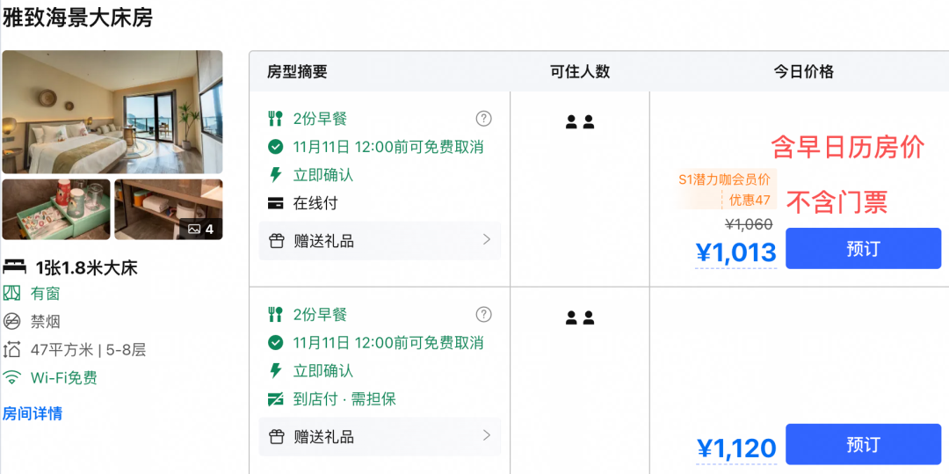Expand first 赠送礼品 chevron arrow
The width and height of the screenshot is (949, 474).
[486, 240]
